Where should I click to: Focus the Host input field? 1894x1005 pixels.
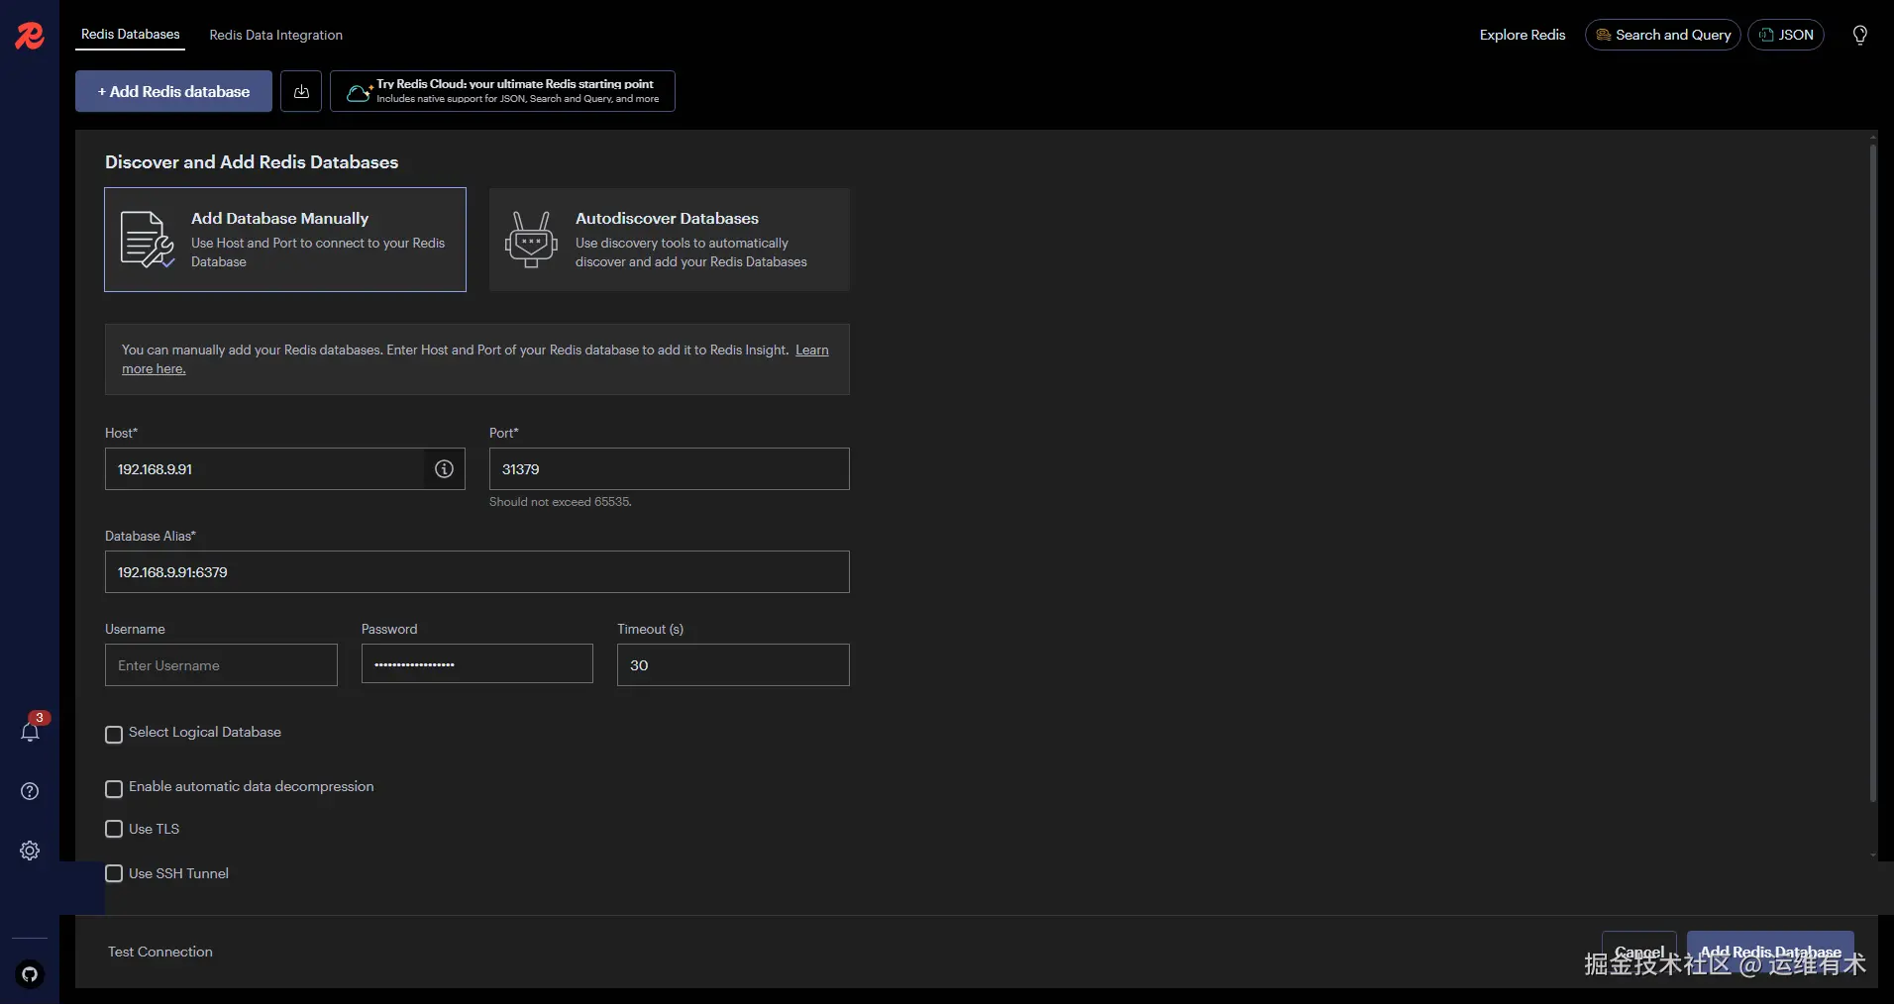coord(265,469)
